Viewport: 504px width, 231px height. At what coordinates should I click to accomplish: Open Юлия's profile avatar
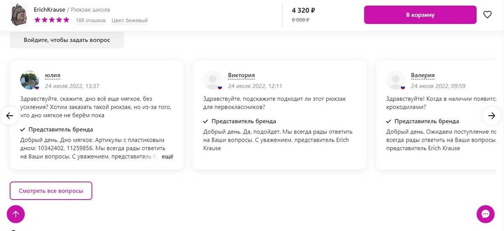29,80
